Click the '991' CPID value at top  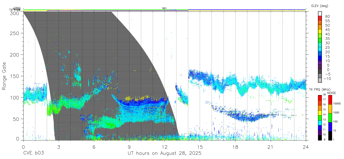[x=164, y=8]
